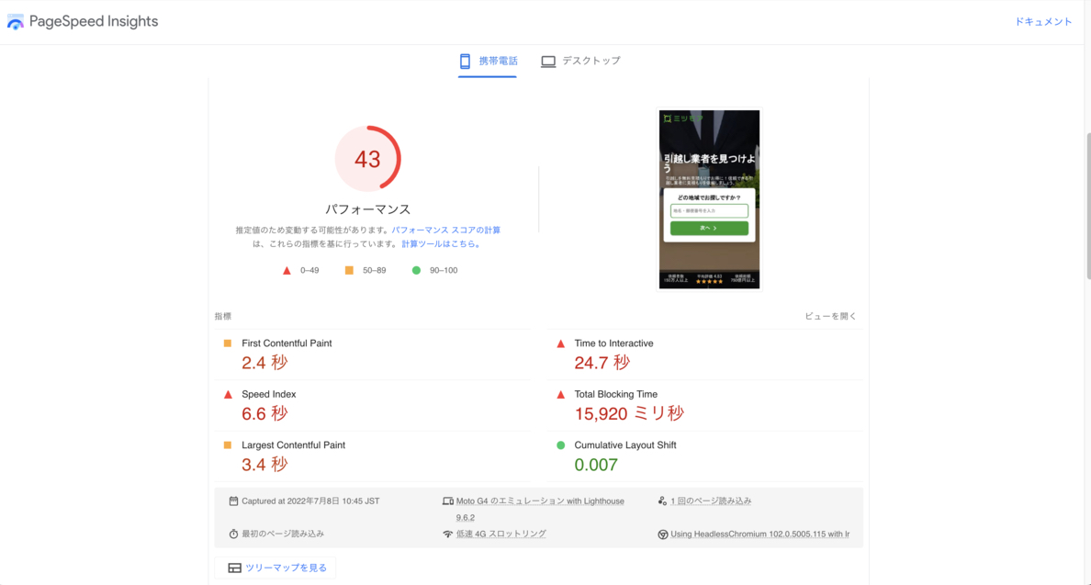Open ツリーマップを見る button
Image resolution: width=1091 pixels, height=585 pixels.
click(x=276, y=568)
